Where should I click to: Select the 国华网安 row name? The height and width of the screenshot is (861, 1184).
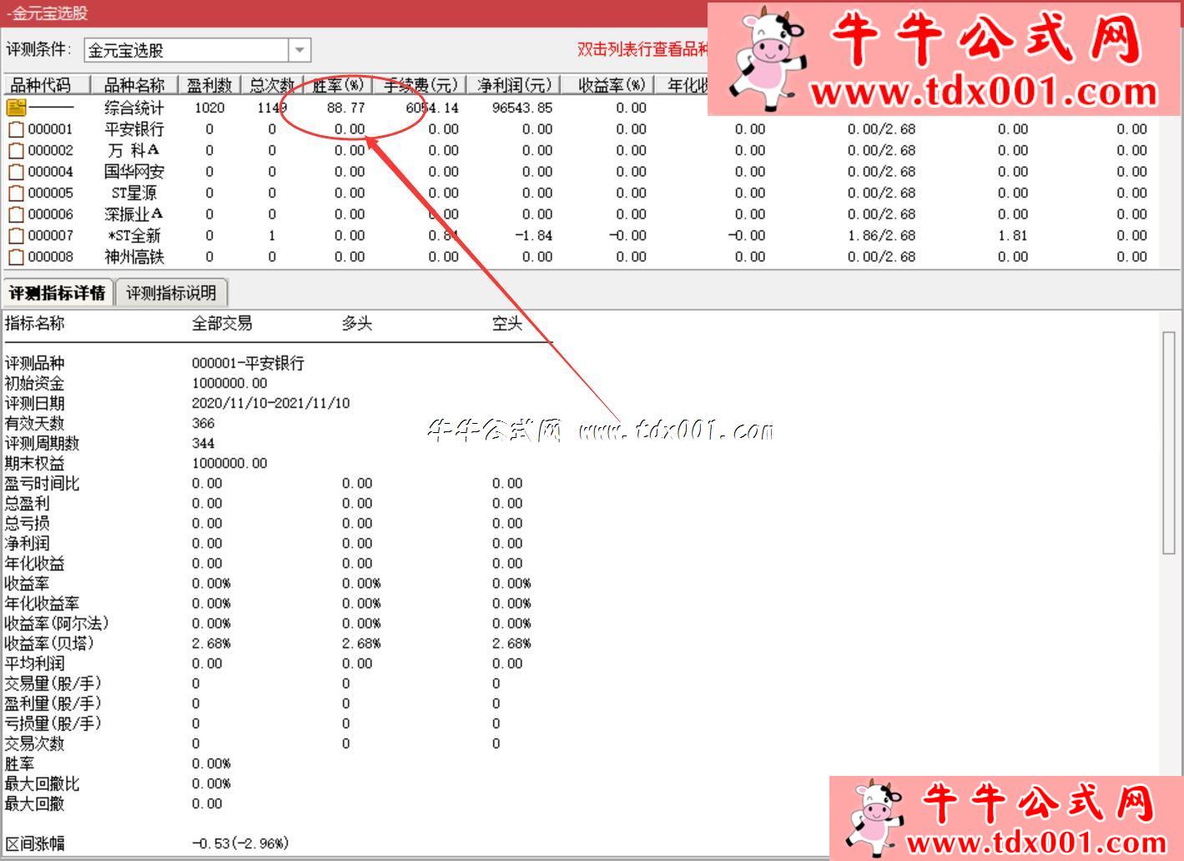(134, 172)
